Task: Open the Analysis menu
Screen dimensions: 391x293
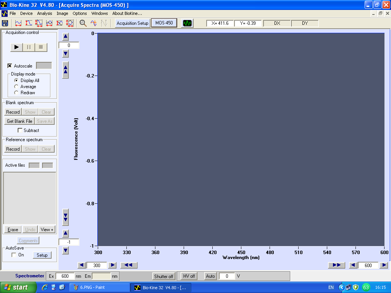Action: (x=45, y=13)
